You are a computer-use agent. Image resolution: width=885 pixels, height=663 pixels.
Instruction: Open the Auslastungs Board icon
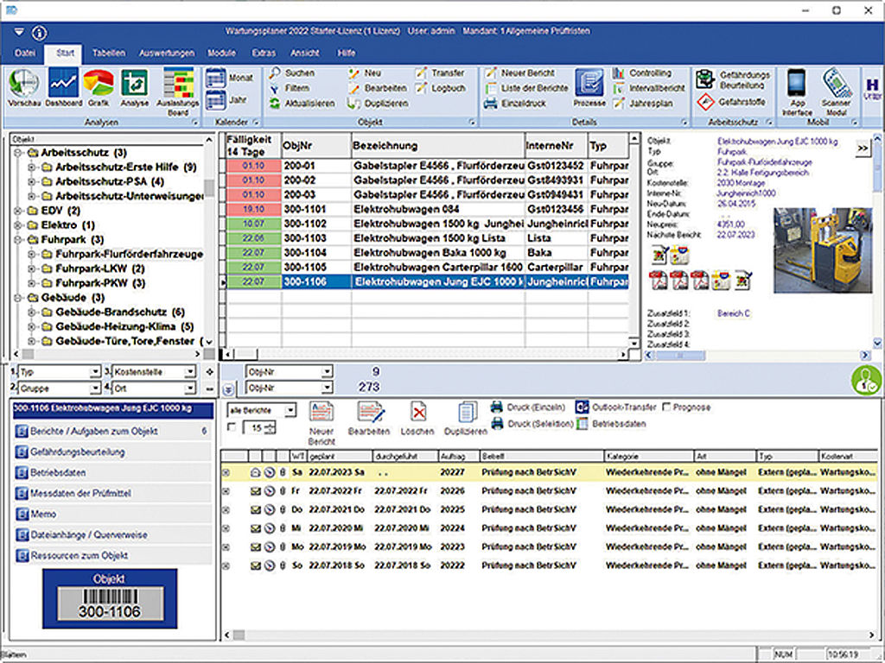coord(177,84)
